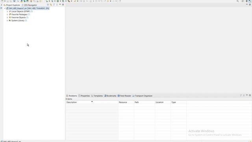252x142 pixels.
Task: Open the Properties tab
Action: tap(84, 96)
